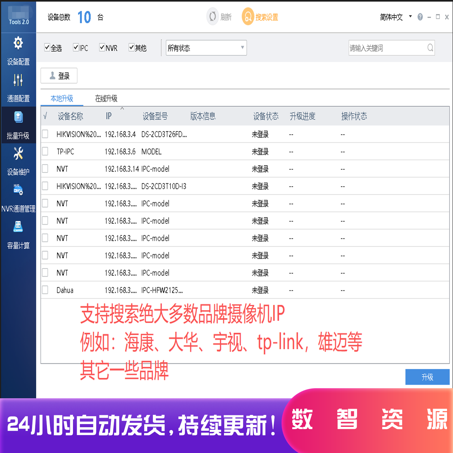Image resolution: width=453 pixels, height=453 pixels.
Task: Click the 设备名称 column header
Action: (x=70, y=116)
